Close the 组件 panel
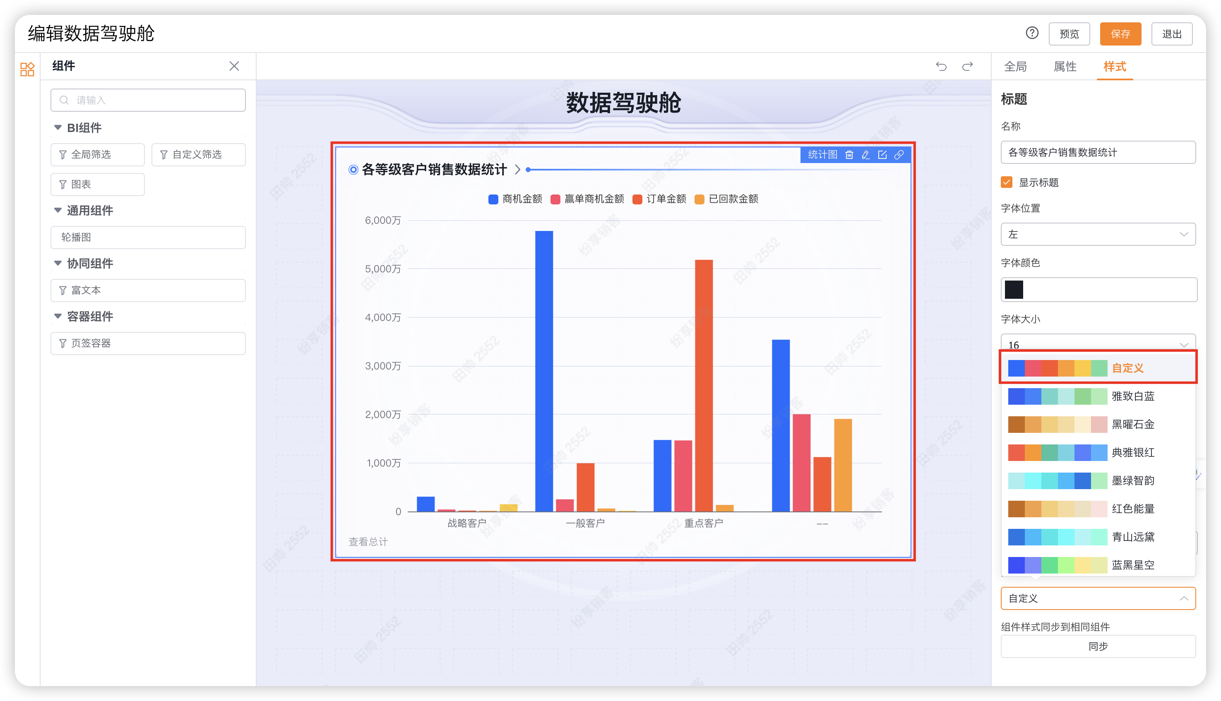The width and height of the screenshot is (1221, 701). [234, 66]
